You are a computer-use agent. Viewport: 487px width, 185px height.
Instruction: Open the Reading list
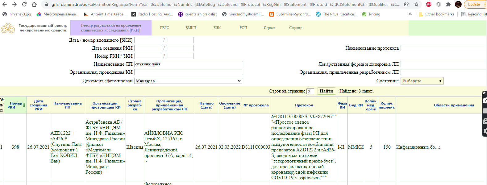tap(474, 14)
